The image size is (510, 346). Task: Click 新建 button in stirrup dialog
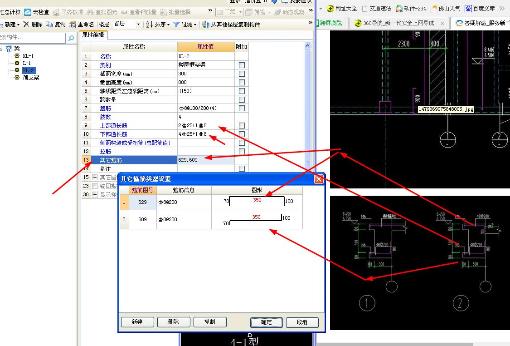tap(137, 322)
